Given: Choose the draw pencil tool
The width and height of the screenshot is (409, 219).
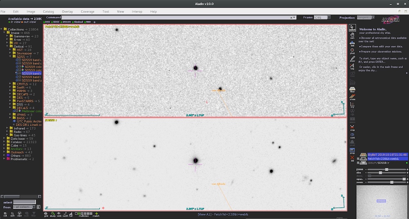Looking at the screenshot, I should pyautogui.click(x=352, y=59).
